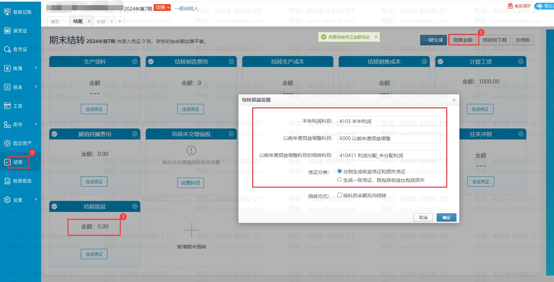The image size is (554, 282).
Task: Switch to the 首页 tab
Action: [x=55, y=22]
